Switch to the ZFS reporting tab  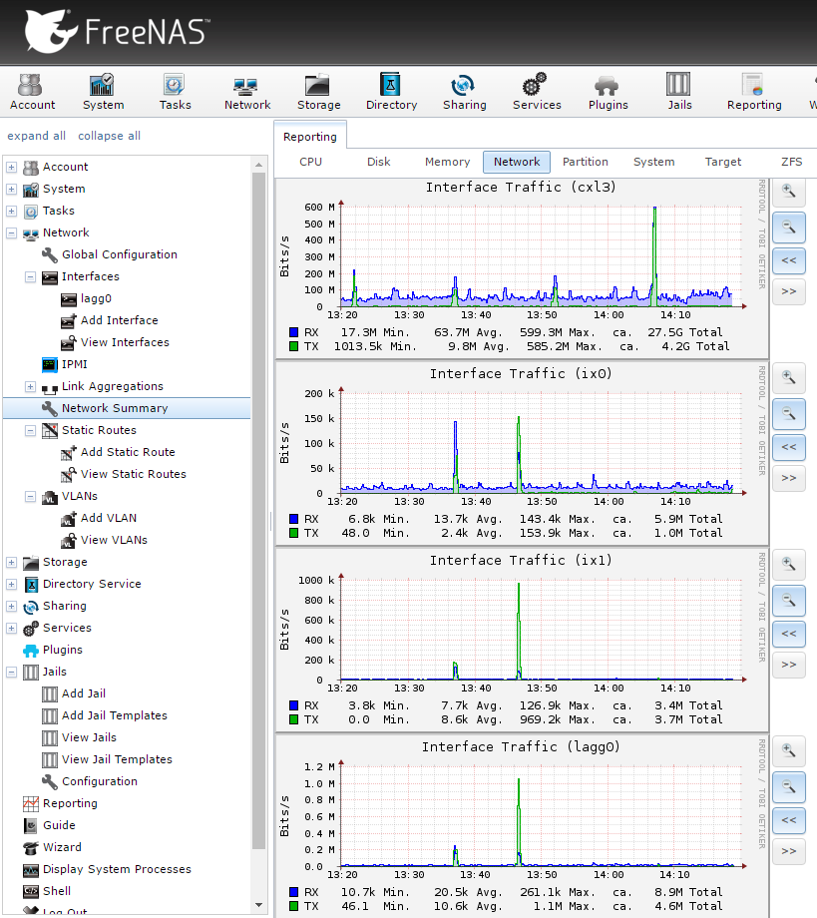792,162
